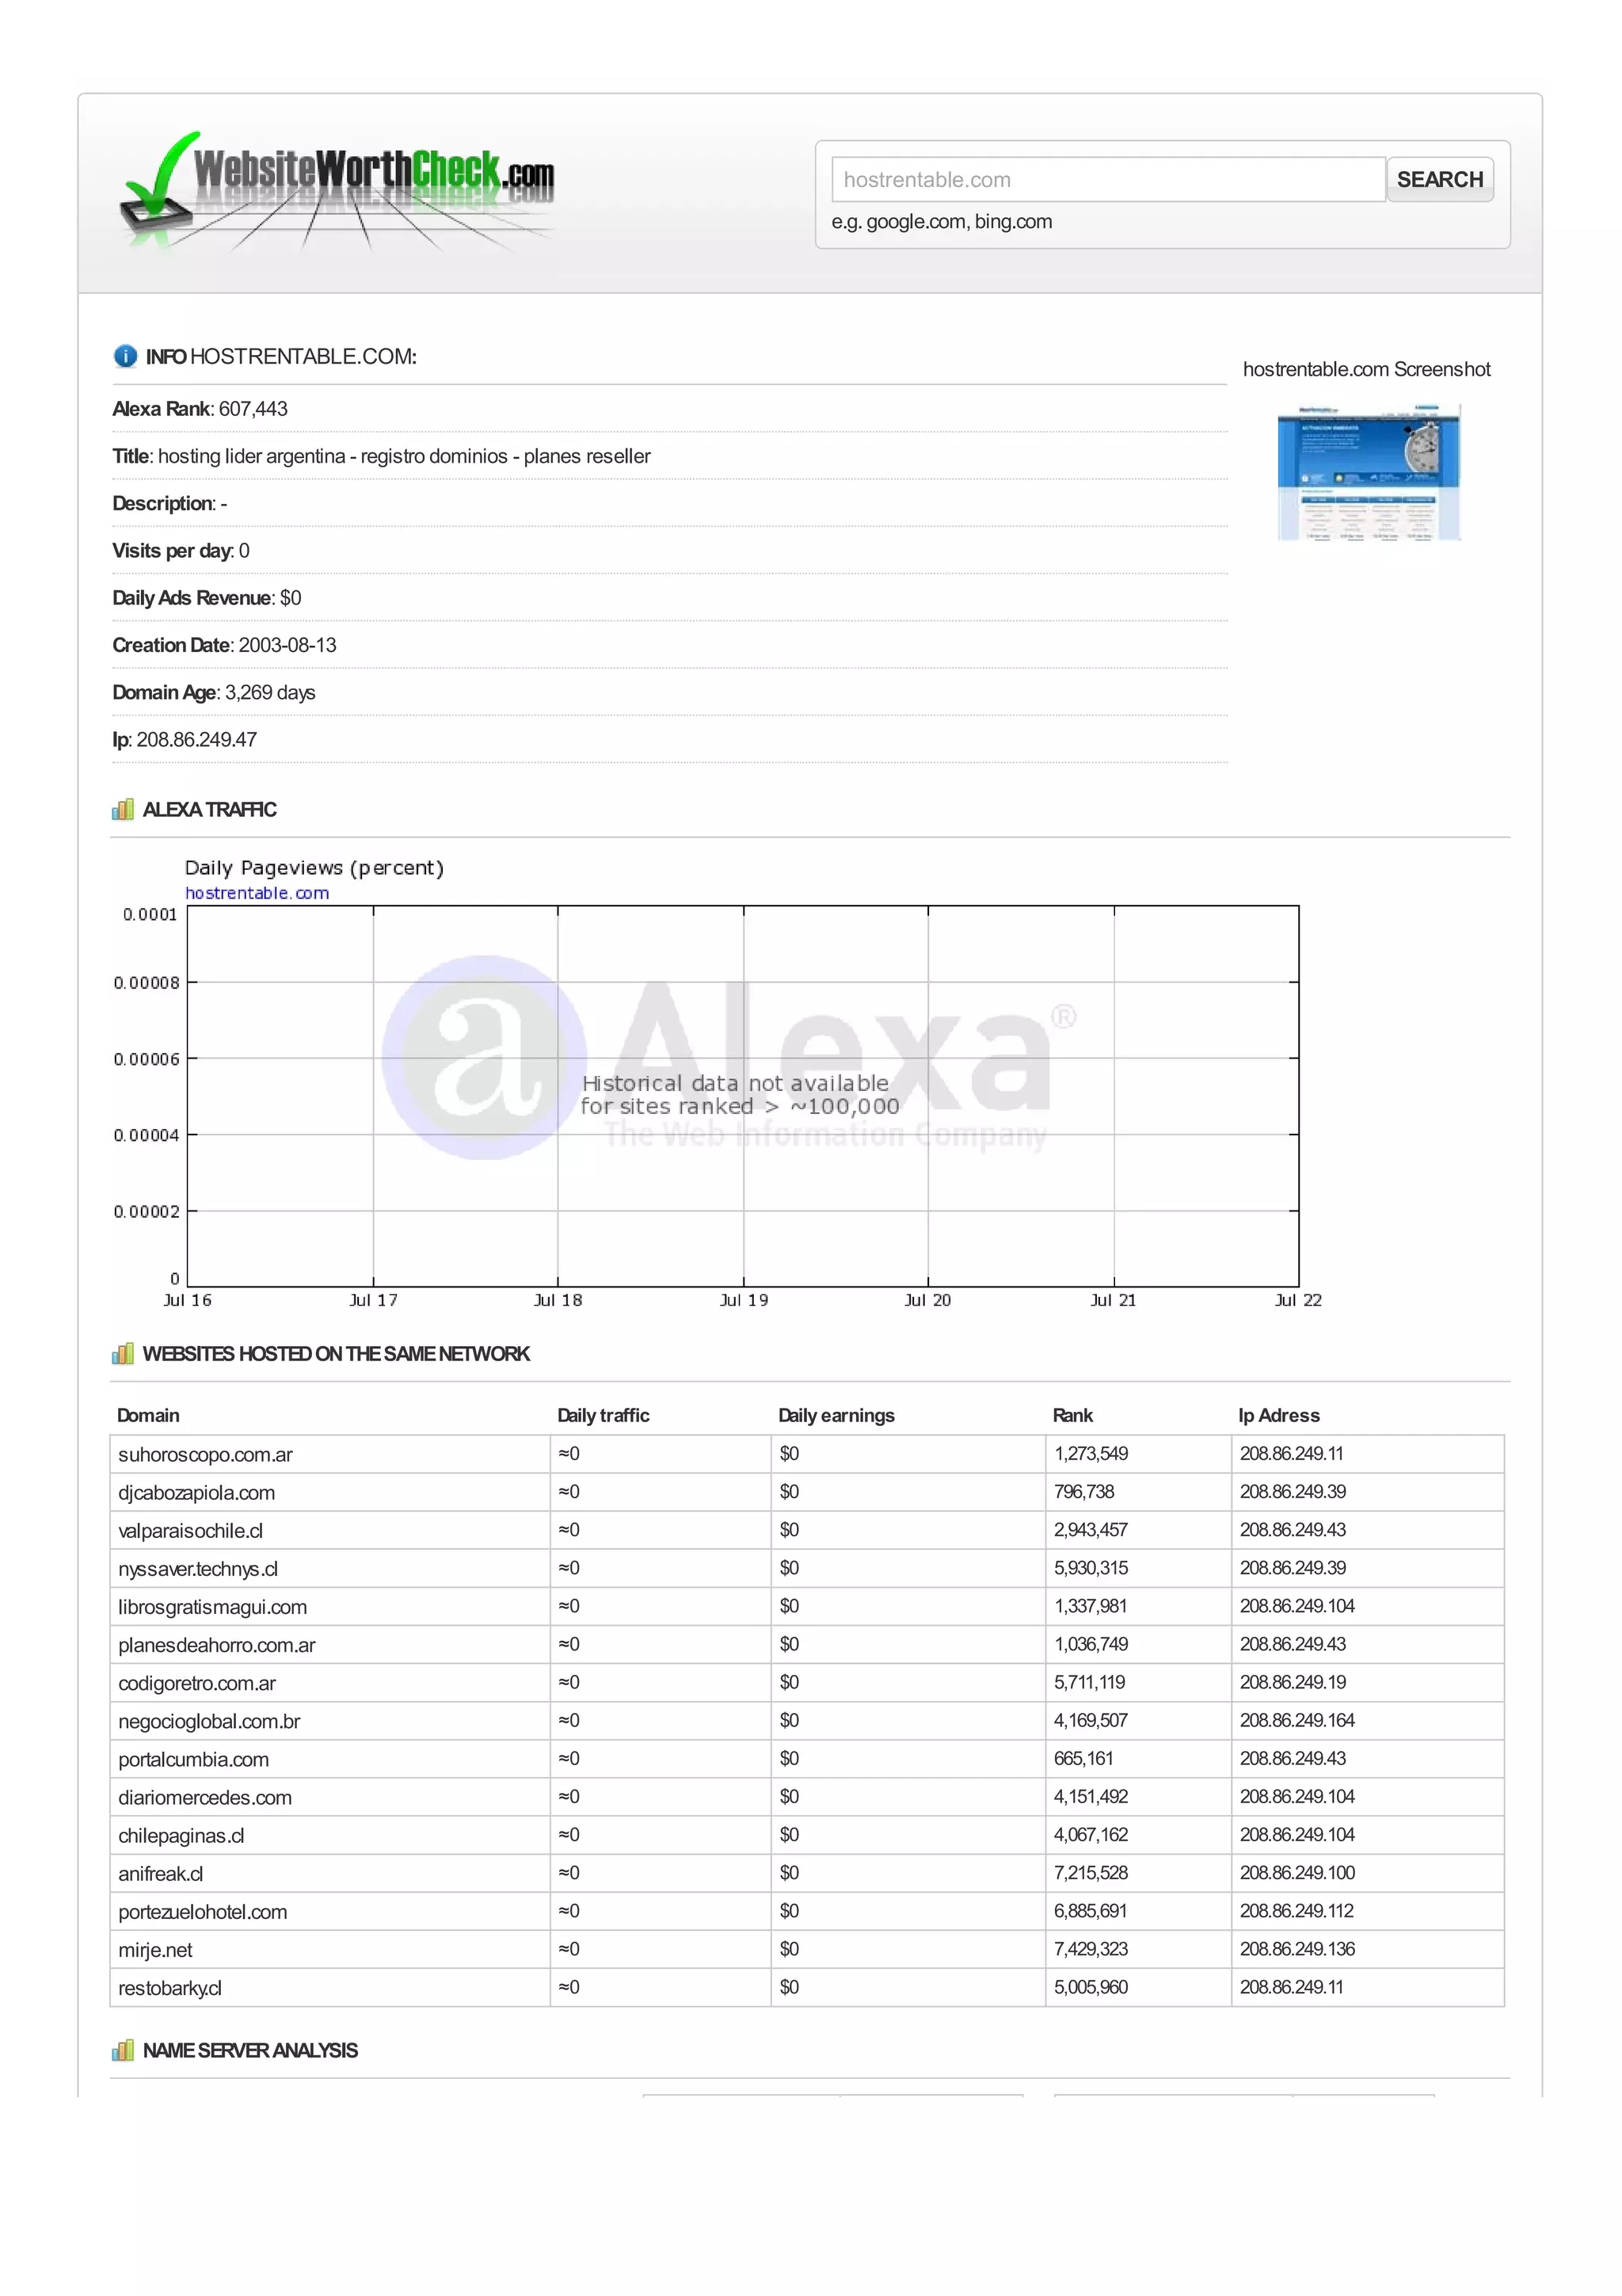Click mirje.net in the domain list
Screen dimensions: 1622x2296
155,1950
